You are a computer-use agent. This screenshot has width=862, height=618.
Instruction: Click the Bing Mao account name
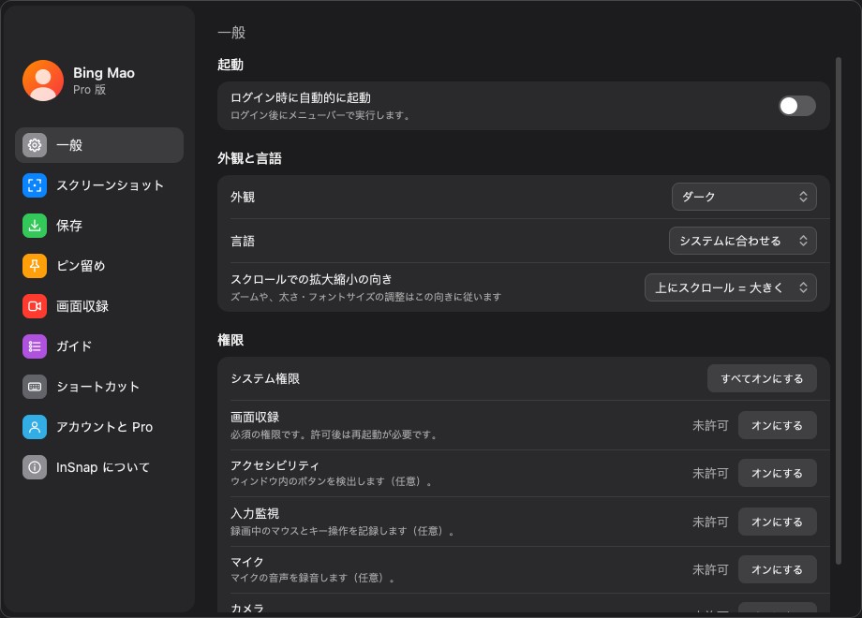coord(104,72)
